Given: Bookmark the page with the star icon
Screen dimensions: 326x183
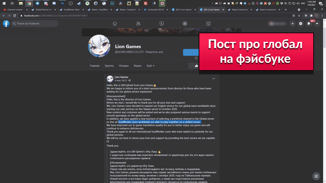Looking at the screenshot, I should pos(299,15).
